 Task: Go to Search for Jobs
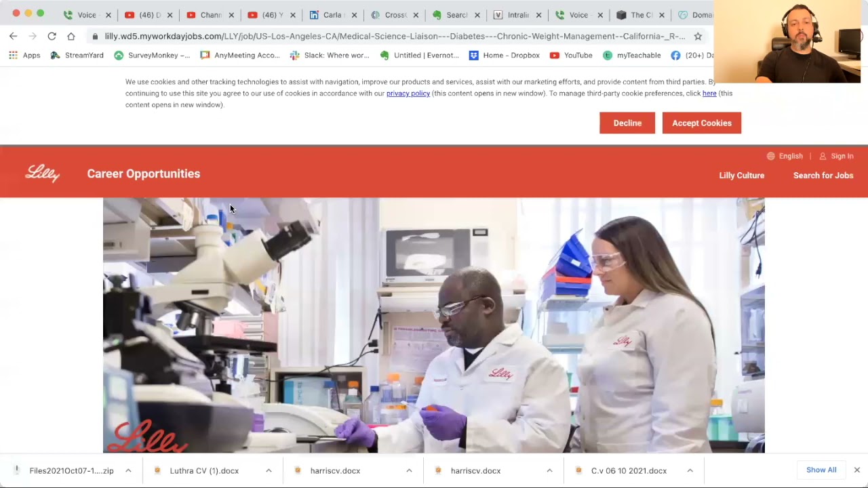[x=823, y=176]
